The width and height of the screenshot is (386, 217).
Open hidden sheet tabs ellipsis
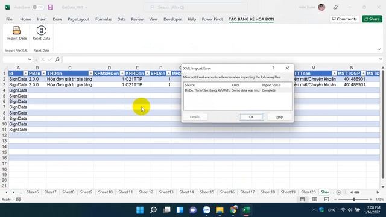(20, 192)
